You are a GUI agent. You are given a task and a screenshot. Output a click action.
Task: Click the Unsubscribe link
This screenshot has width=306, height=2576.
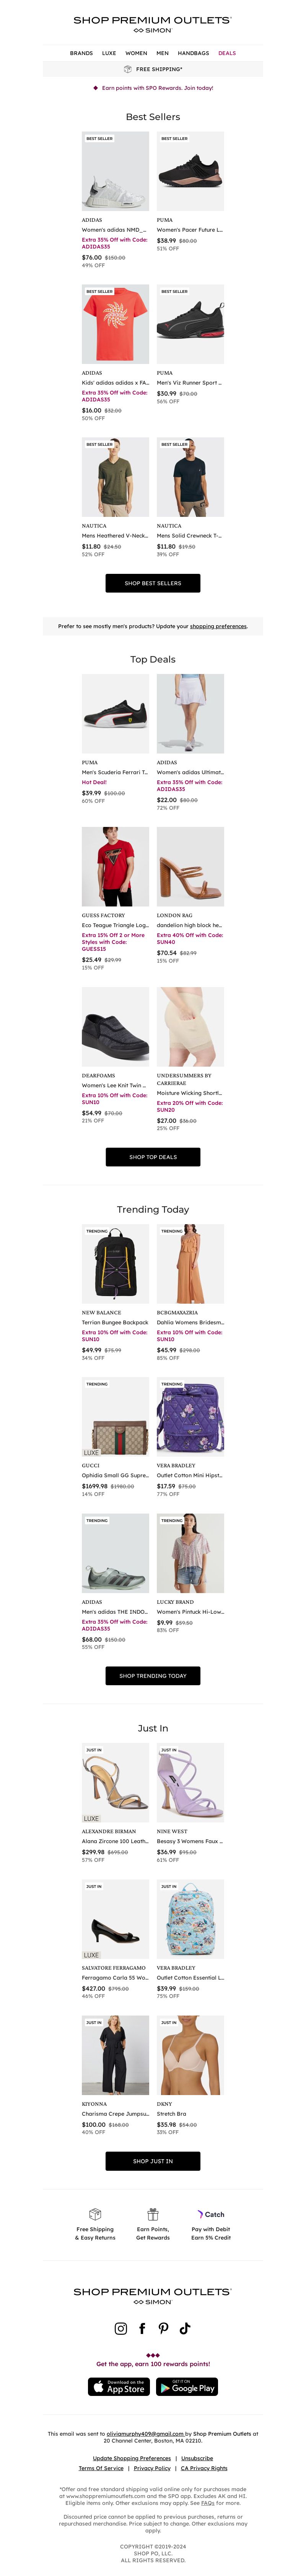(x=197, y=2458)
